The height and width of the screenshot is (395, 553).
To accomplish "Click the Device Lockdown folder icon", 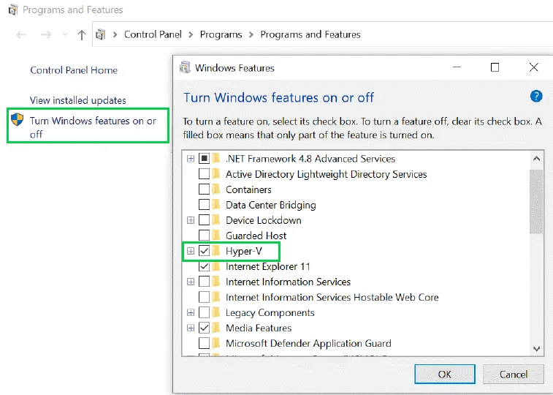I will click(x=216, y=220).
